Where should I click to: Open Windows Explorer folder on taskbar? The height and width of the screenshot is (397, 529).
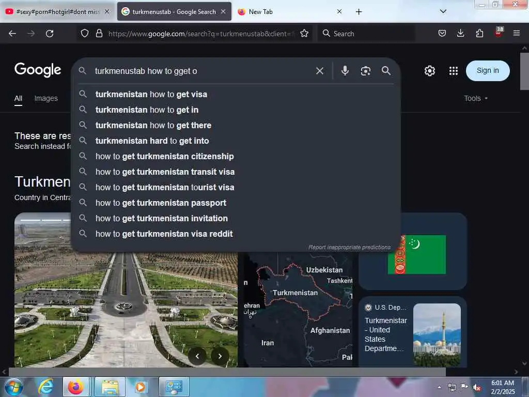point(110,387)
